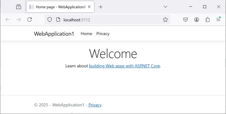Open the application hamburger menu
The height and width of the screenshot is (114, 226).
218,19
